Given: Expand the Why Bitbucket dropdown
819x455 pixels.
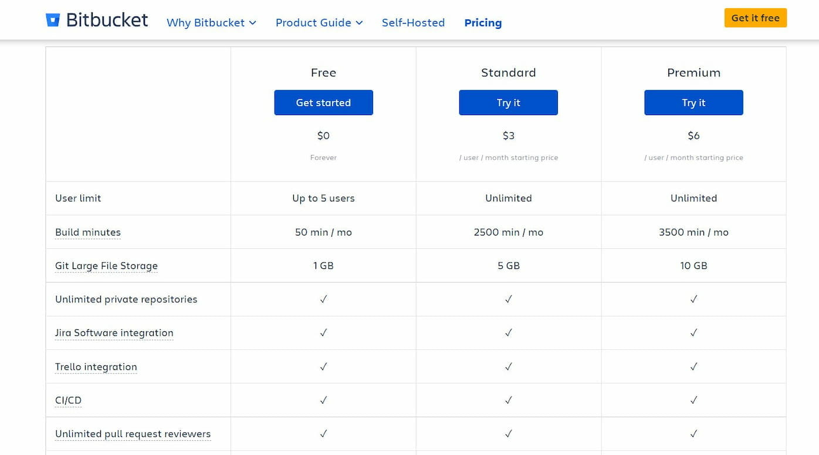Looking at the screenshot, I should pos(211,23).
